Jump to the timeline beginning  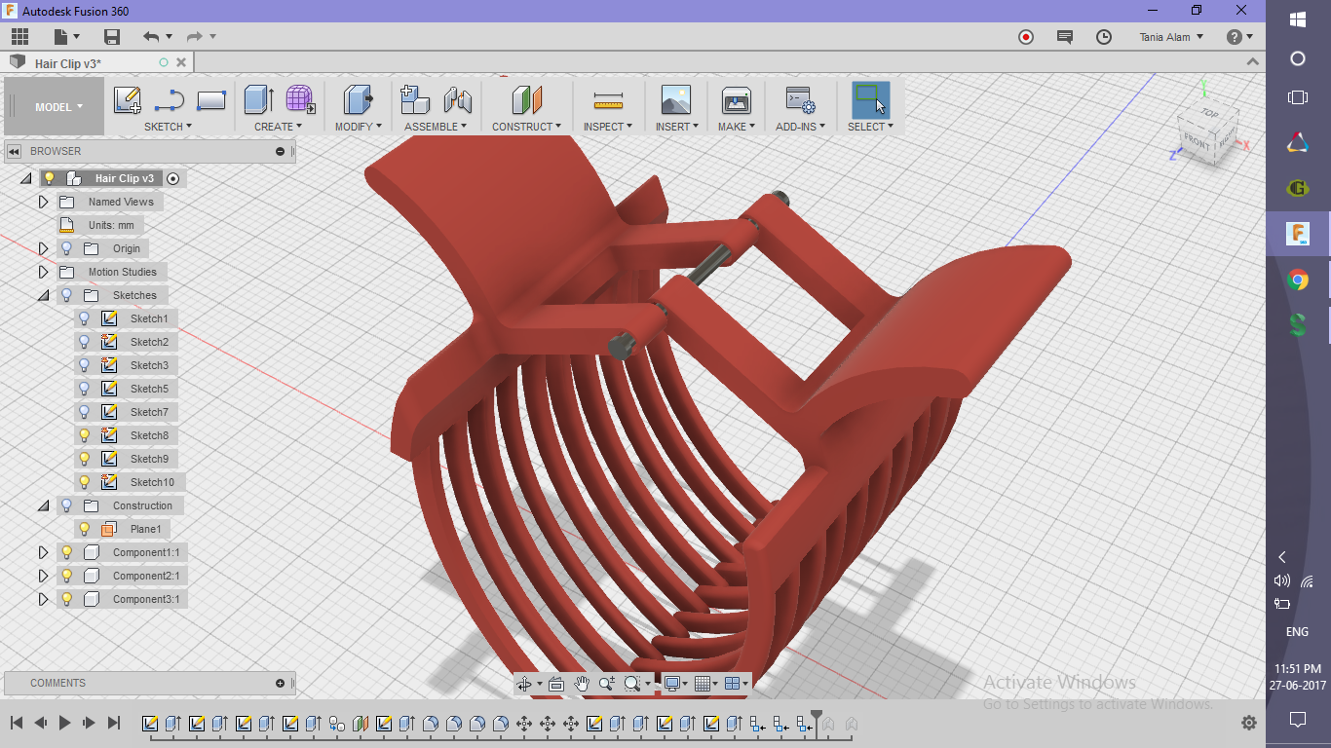(x=17, y=723)
